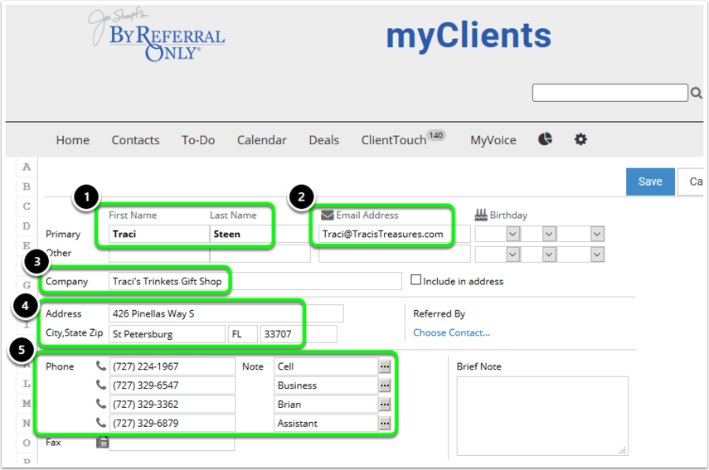Image resolution: width=709 pixels, height=470 pixels.
Task: Click the search magnifier icon
Action: click(697, 93)
